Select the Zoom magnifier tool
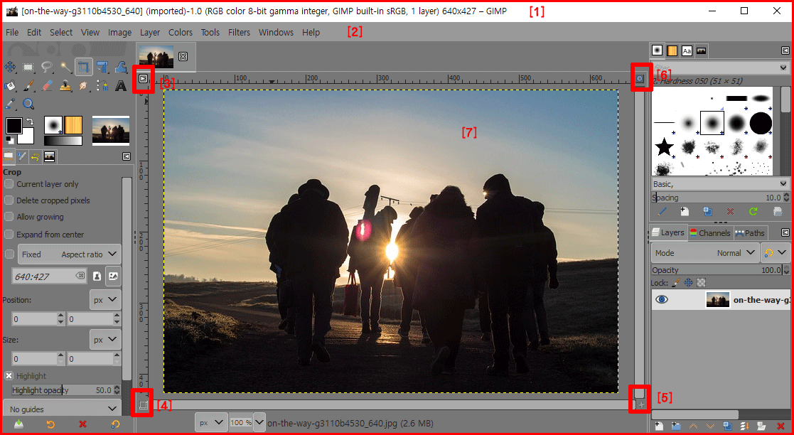Viewport: 794px width, 435px height. 28,104
